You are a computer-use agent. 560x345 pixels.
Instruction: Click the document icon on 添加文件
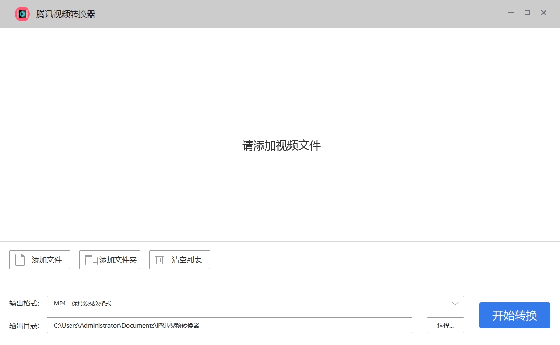tap(20, 260)
